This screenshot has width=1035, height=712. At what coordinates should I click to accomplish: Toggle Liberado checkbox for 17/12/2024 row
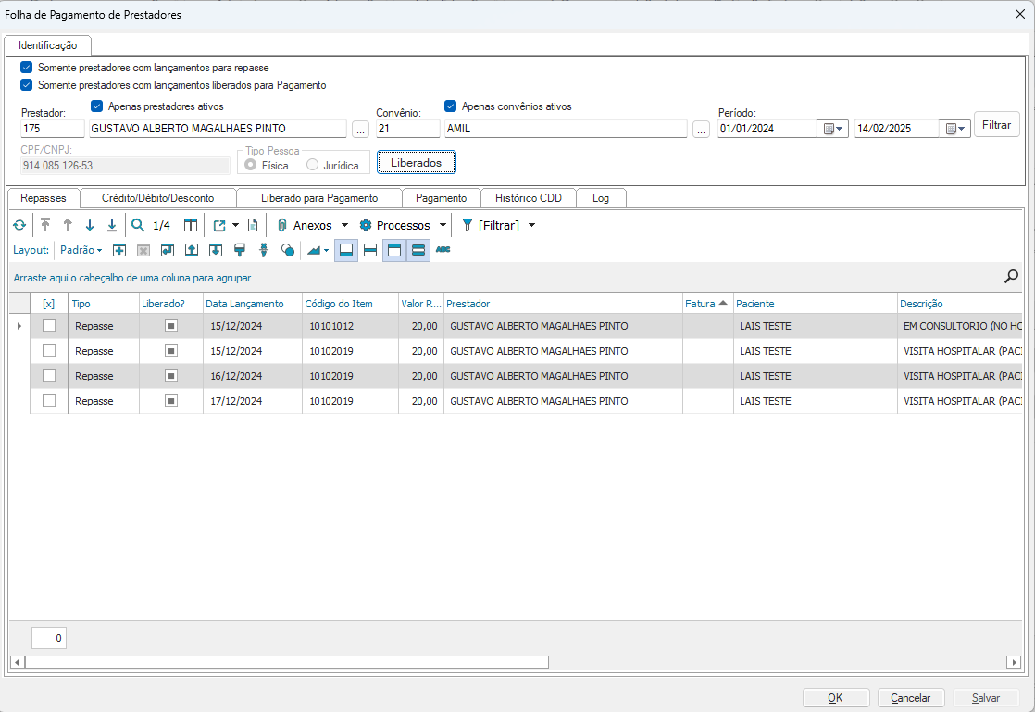coord(171,401)
